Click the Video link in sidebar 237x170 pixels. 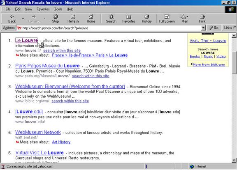click(221, 56)
